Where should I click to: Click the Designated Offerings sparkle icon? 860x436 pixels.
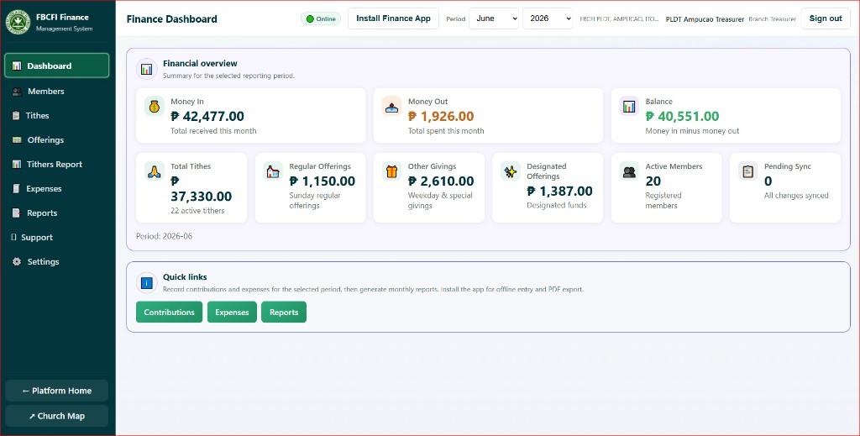point(511,171)
